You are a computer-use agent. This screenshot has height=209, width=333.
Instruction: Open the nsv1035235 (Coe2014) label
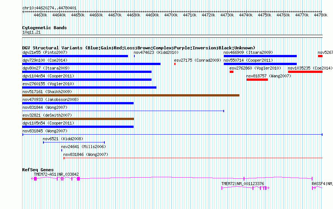coord(310,68)
